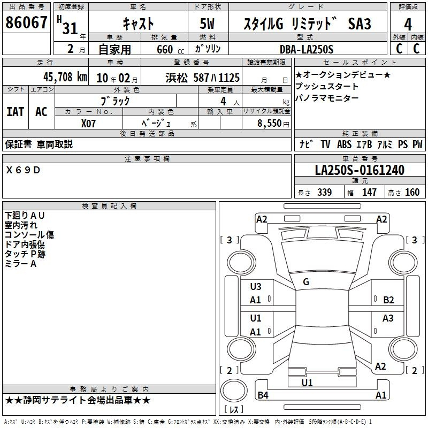Click the A3 damage mark on diagram
428x428 pixels.
point(387,318)
